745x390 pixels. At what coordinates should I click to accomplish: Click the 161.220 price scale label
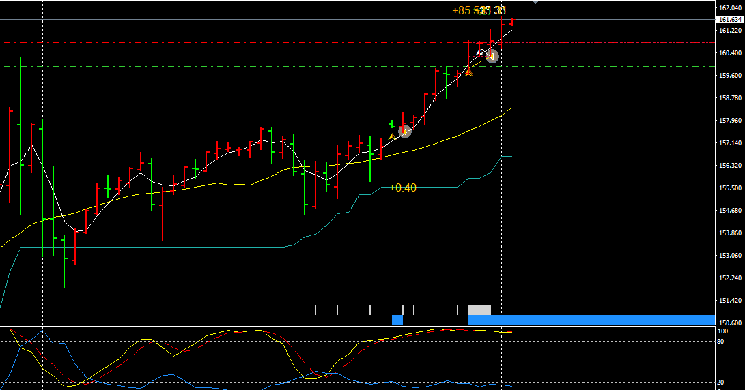point(730,31)
